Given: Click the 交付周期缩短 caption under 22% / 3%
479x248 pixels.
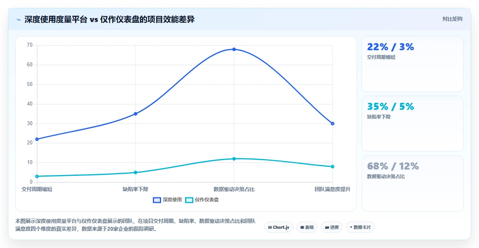Looking at the screenshot, I should coord(381,57).
